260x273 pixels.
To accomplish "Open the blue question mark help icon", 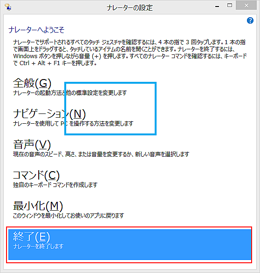I will [x=250, y=20].
